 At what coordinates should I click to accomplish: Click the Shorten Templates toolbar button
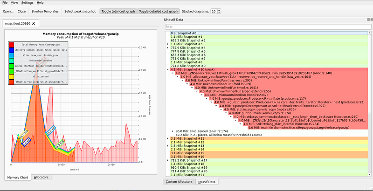coord(45,11)
